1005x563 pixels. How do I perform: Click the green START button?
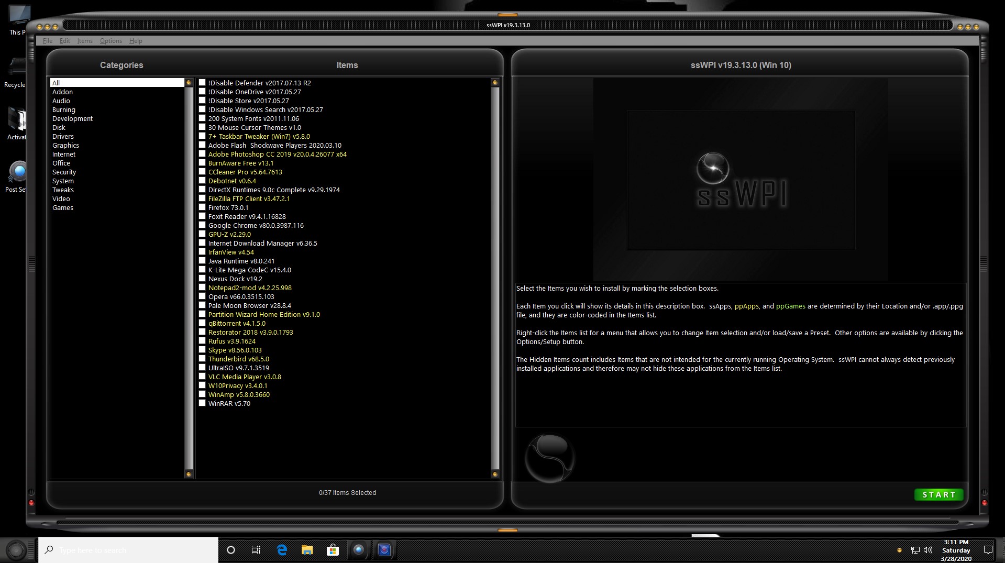(938, 494)
